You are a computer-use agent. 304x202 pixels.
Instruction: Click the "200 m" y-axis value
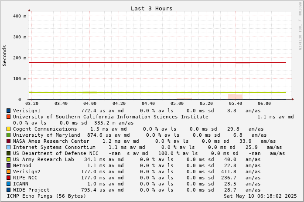point(20,58)
